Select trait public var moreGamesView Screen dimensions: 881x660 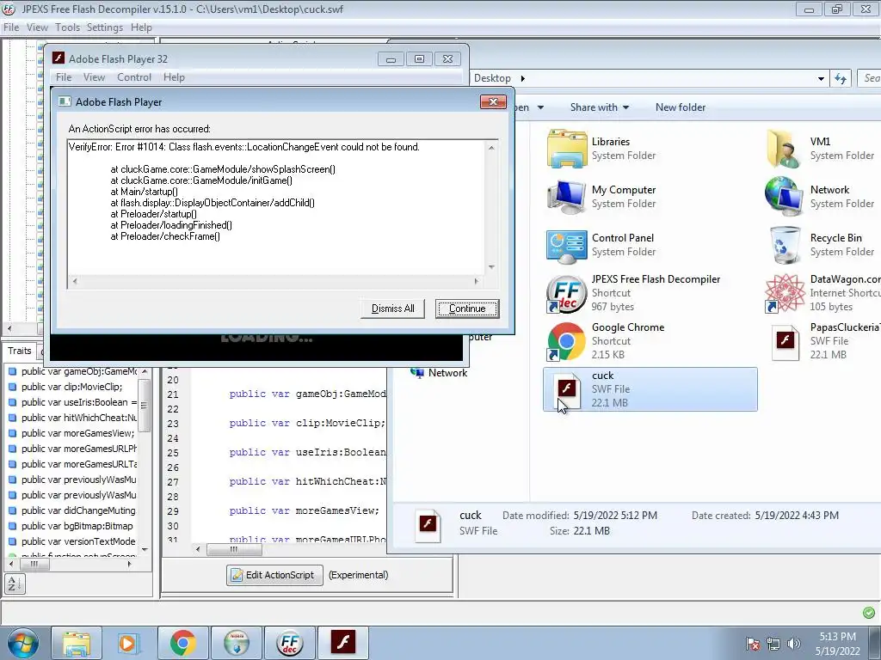point(71,433)
